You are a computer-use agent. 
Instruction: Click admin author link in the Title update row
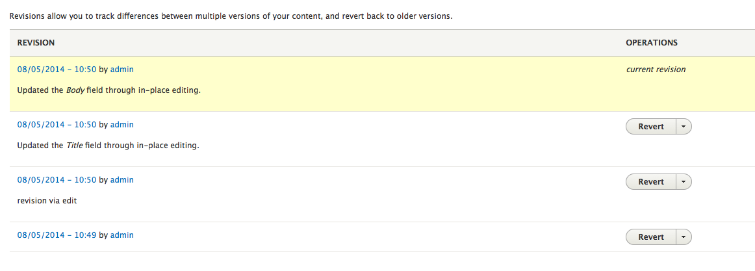tap(122, 124)
